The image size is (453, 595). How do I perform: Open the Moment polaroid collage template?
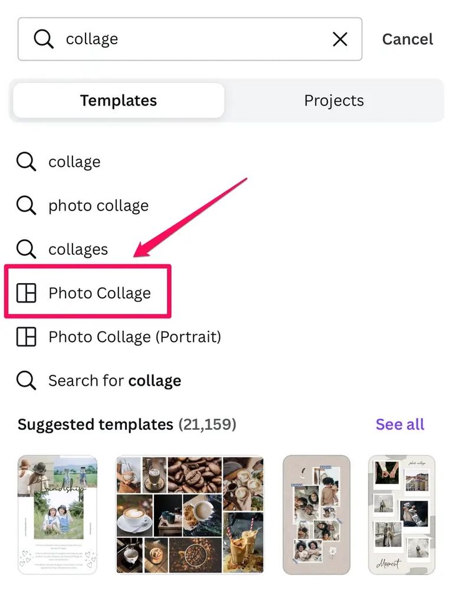click(402, 514)
